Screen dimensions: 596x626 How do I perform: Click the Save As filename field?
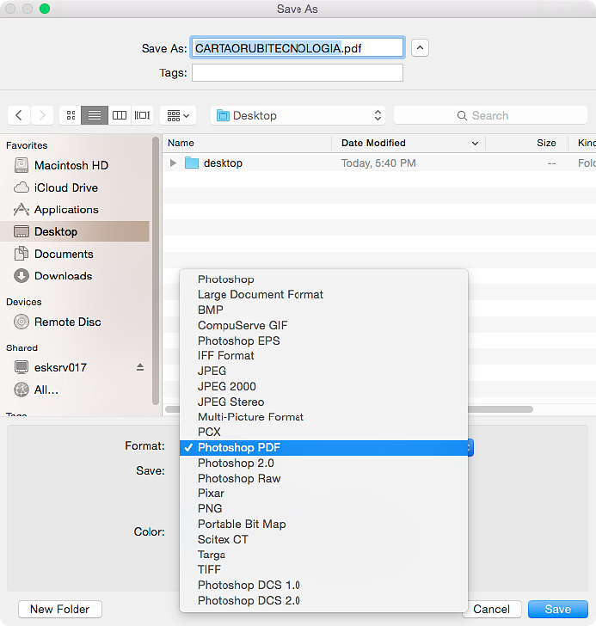[x=298, y=48]
